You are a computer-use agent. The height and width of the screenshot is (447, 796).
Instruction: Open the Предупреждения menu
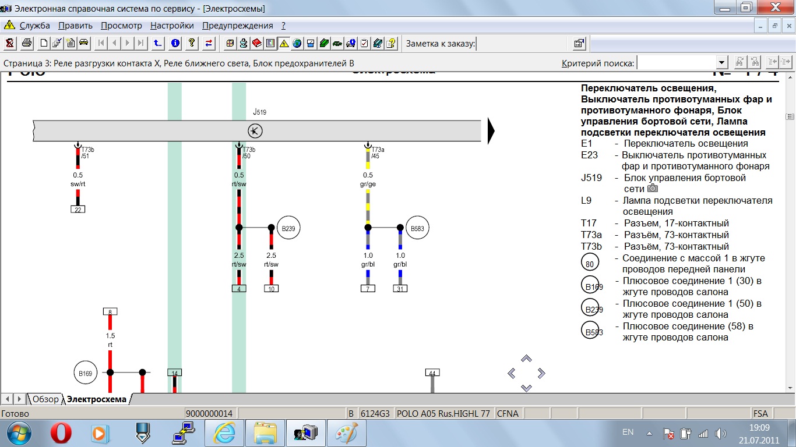[x=237, y=26]
